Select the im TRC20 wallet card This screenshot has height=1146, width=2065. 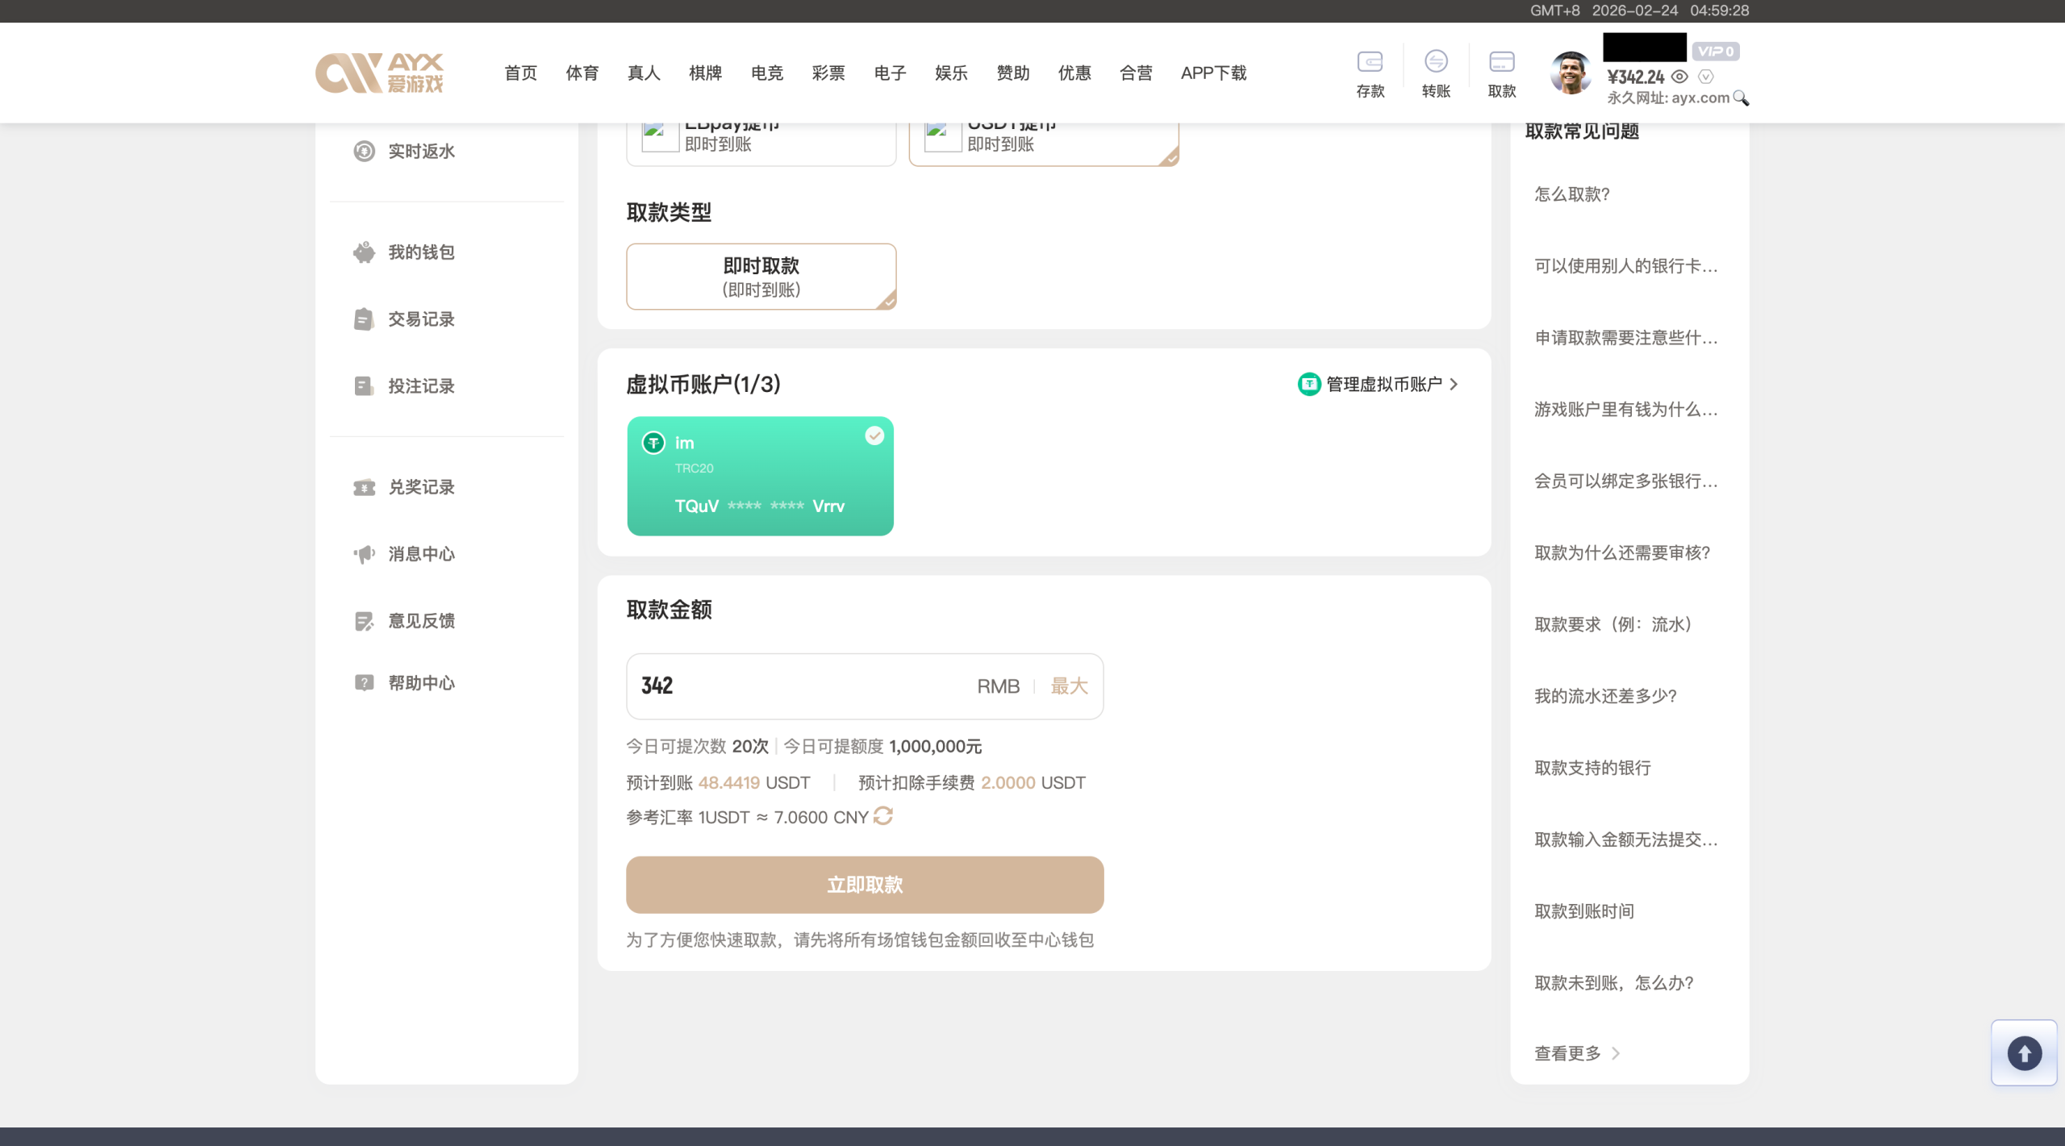[x=760, y=476]
